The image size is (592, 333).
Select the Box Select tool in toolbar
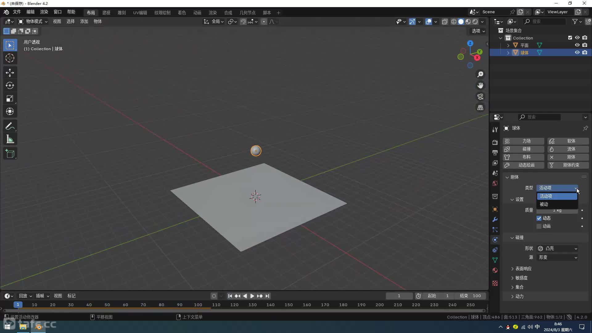[10, 45]
